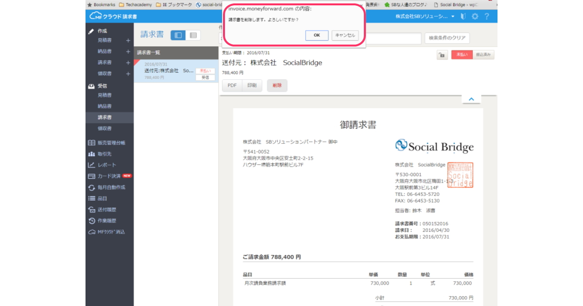The height and width of the screenshot is (306, 583).
Task: Open 納品書 under 受信
Action: (x=104, y=106)
